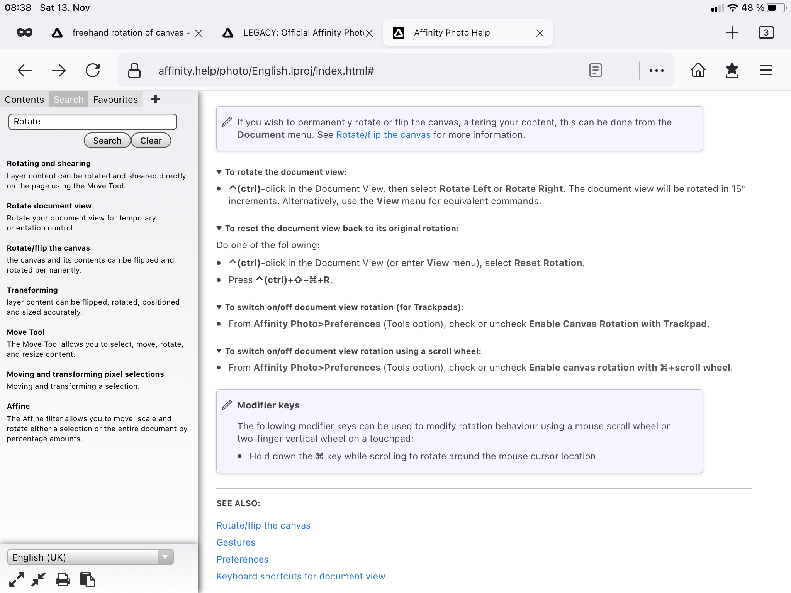Close the LEGACY Official Affinity Photo tab
Image resolution: width=791 pixels, height=593 pixels.
click(x=369, y=33)
